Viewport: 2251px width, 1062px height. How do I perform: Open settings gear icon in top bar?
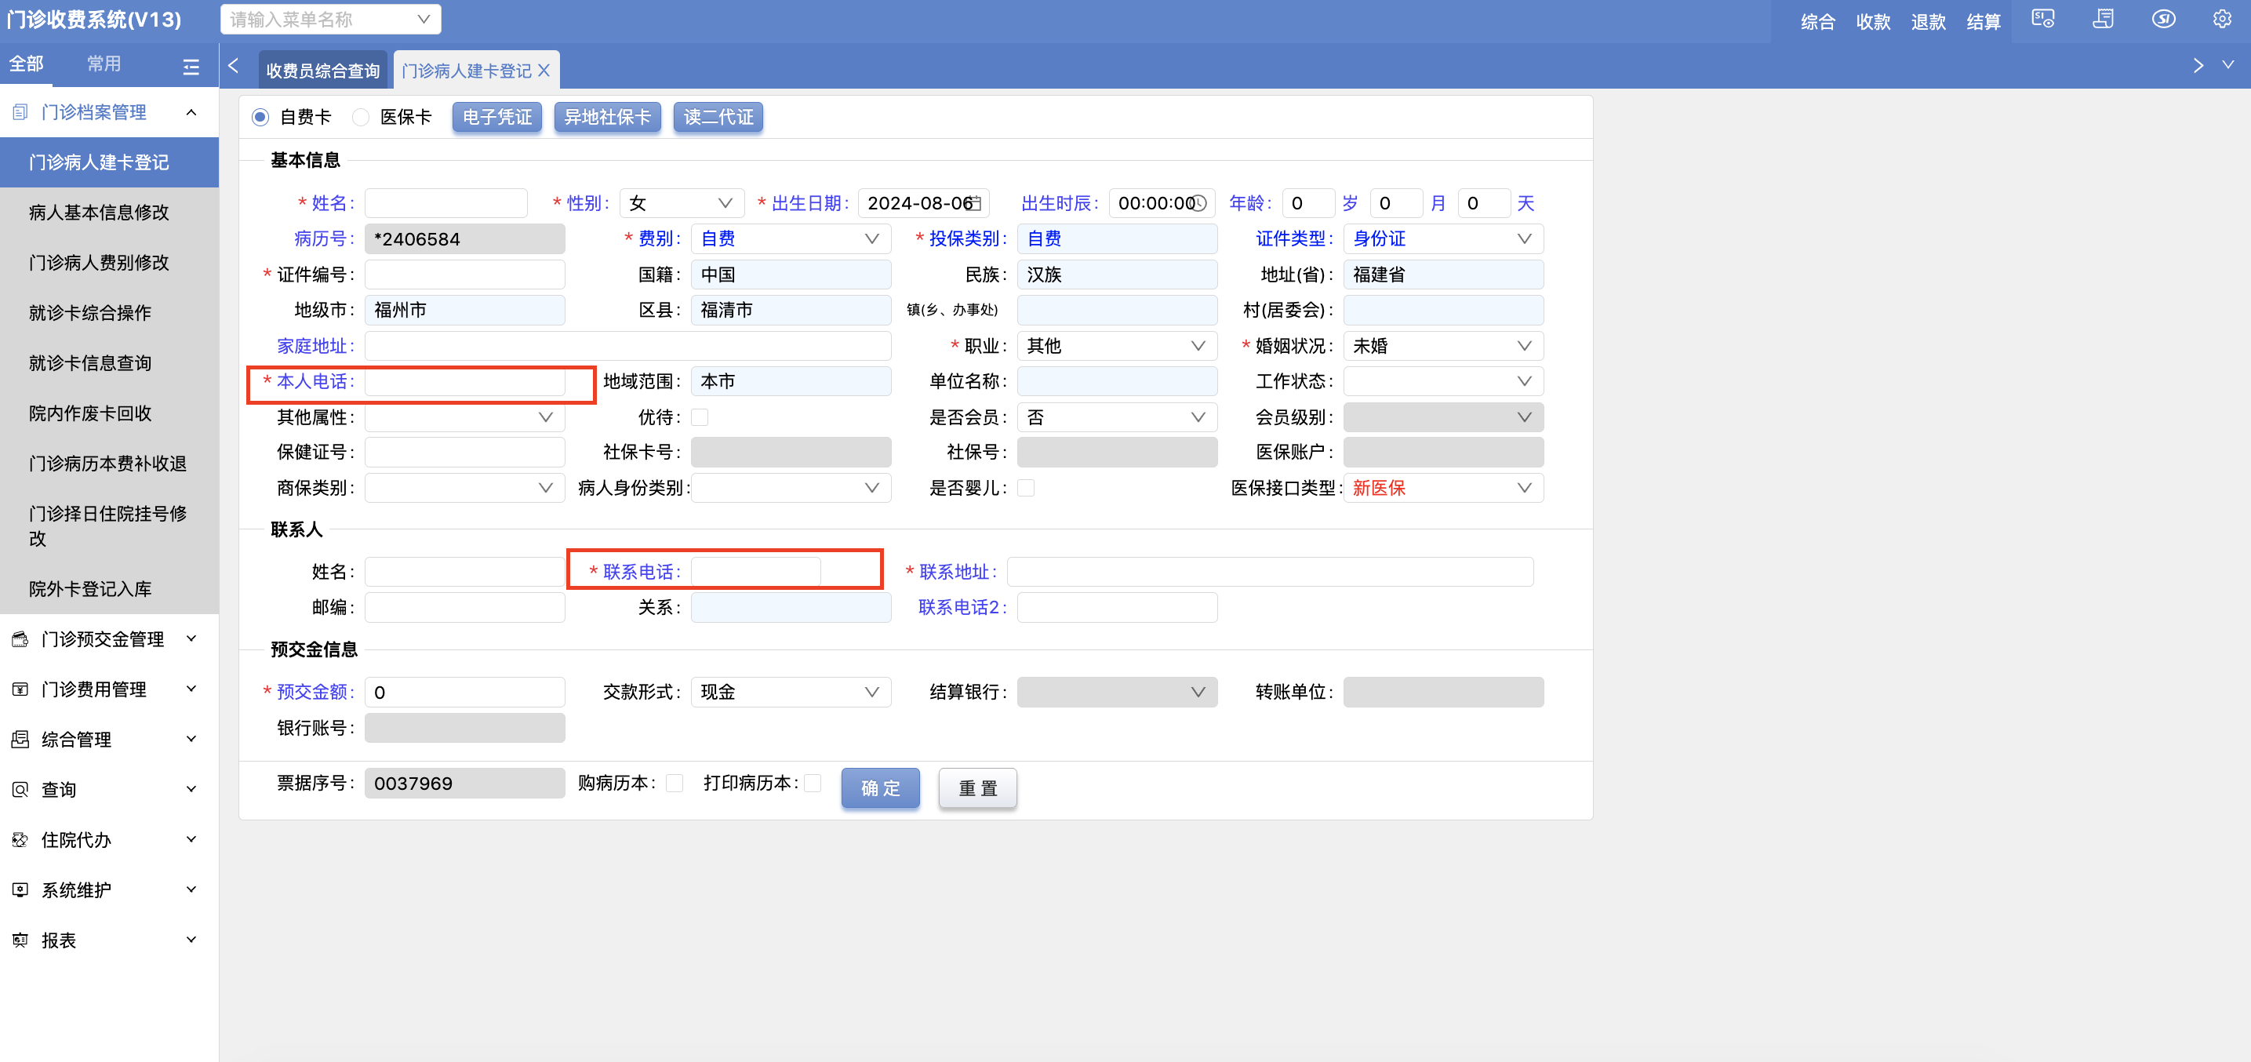pyautogui.click(x=2221, y=20)
